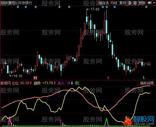
Task: Open the 预测 prediction tool
Action: coord(142,3)
